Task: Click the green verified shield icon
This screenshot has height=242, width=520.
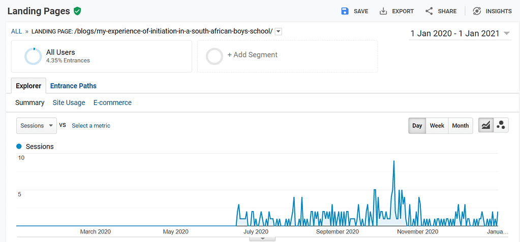Action: [77, 11]
